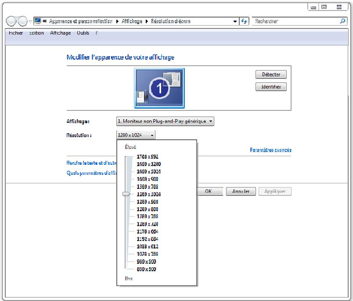The height and width of the screenshot is (301, 353).
Task: Click the magnifier icon in Rechercher box
Action: [x=342, y=21]
